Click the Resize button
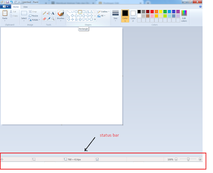Screen dimensions: 213x173 (34, 16)
